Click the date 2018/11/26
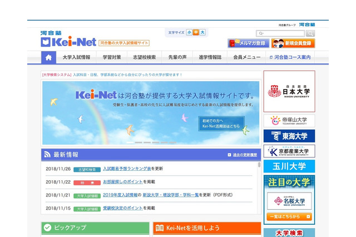 coord(58,169)
